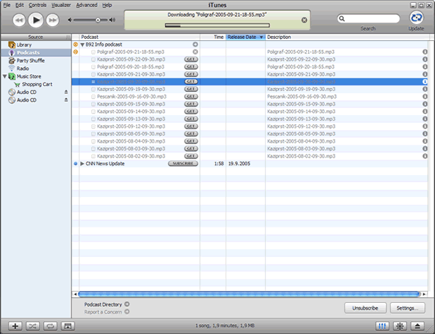Screen dimensions: 435x334
Task: Open the Advanced menu
Action: click(87, 5)
